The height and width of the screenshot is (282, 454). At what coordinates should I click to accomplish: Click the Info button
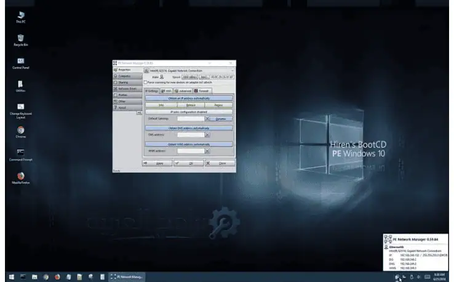pos(161,105)
